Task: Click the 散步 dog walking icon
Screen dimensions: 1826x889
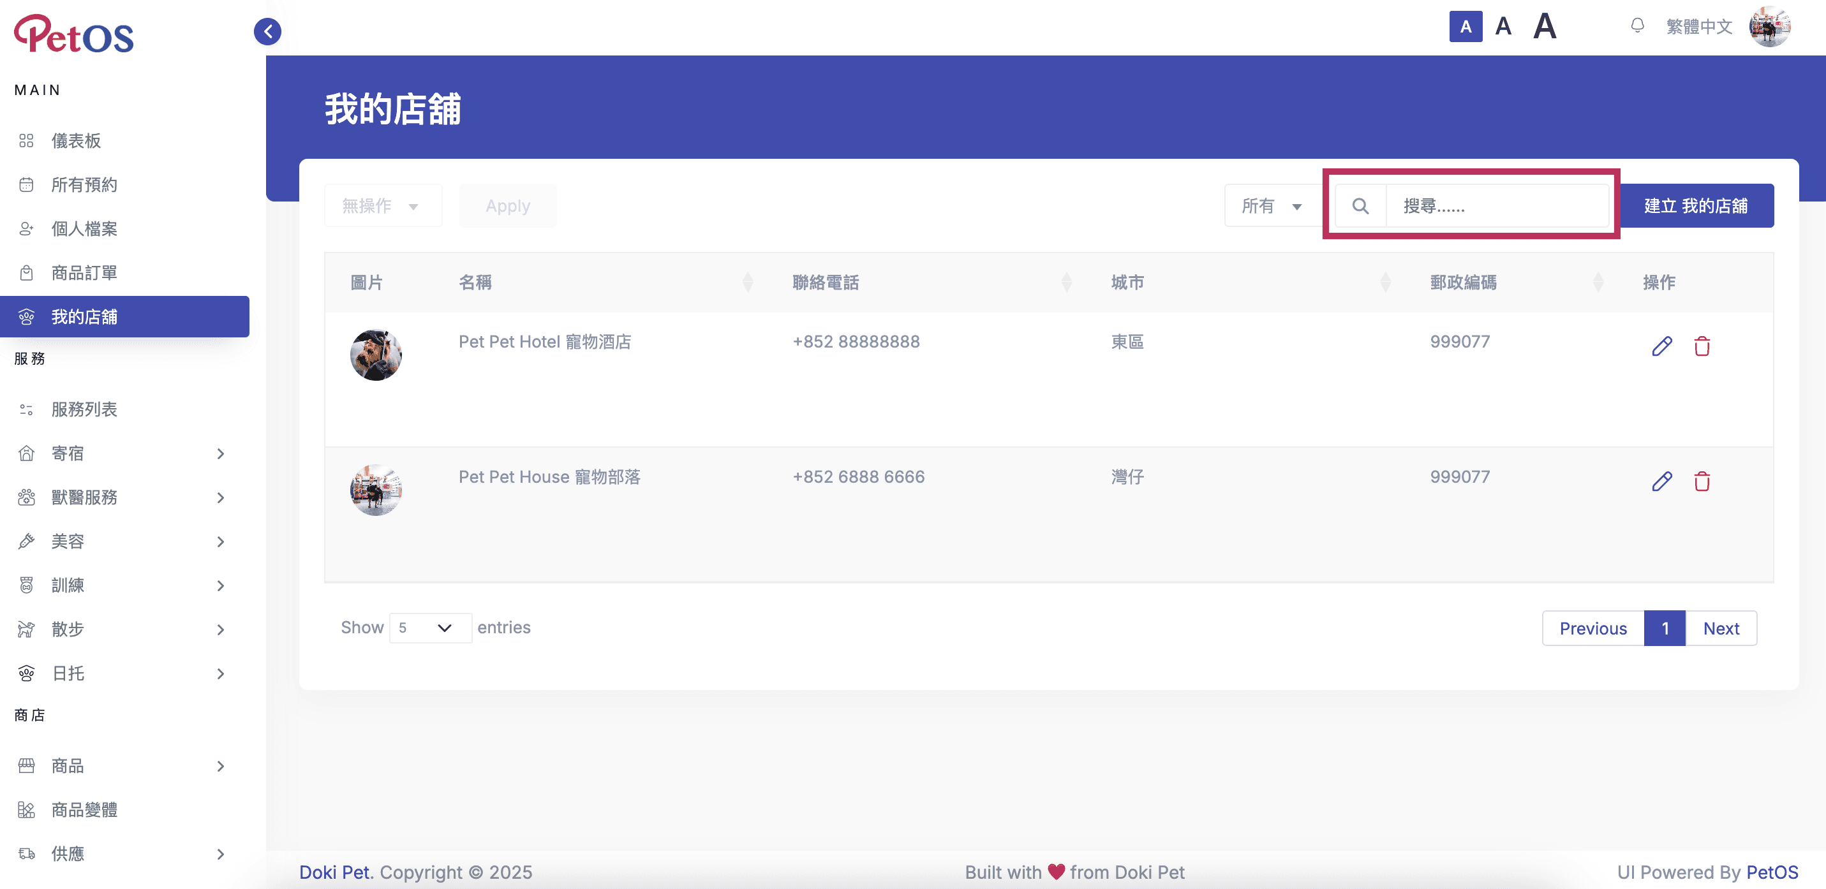Action: tap(26, 629)
